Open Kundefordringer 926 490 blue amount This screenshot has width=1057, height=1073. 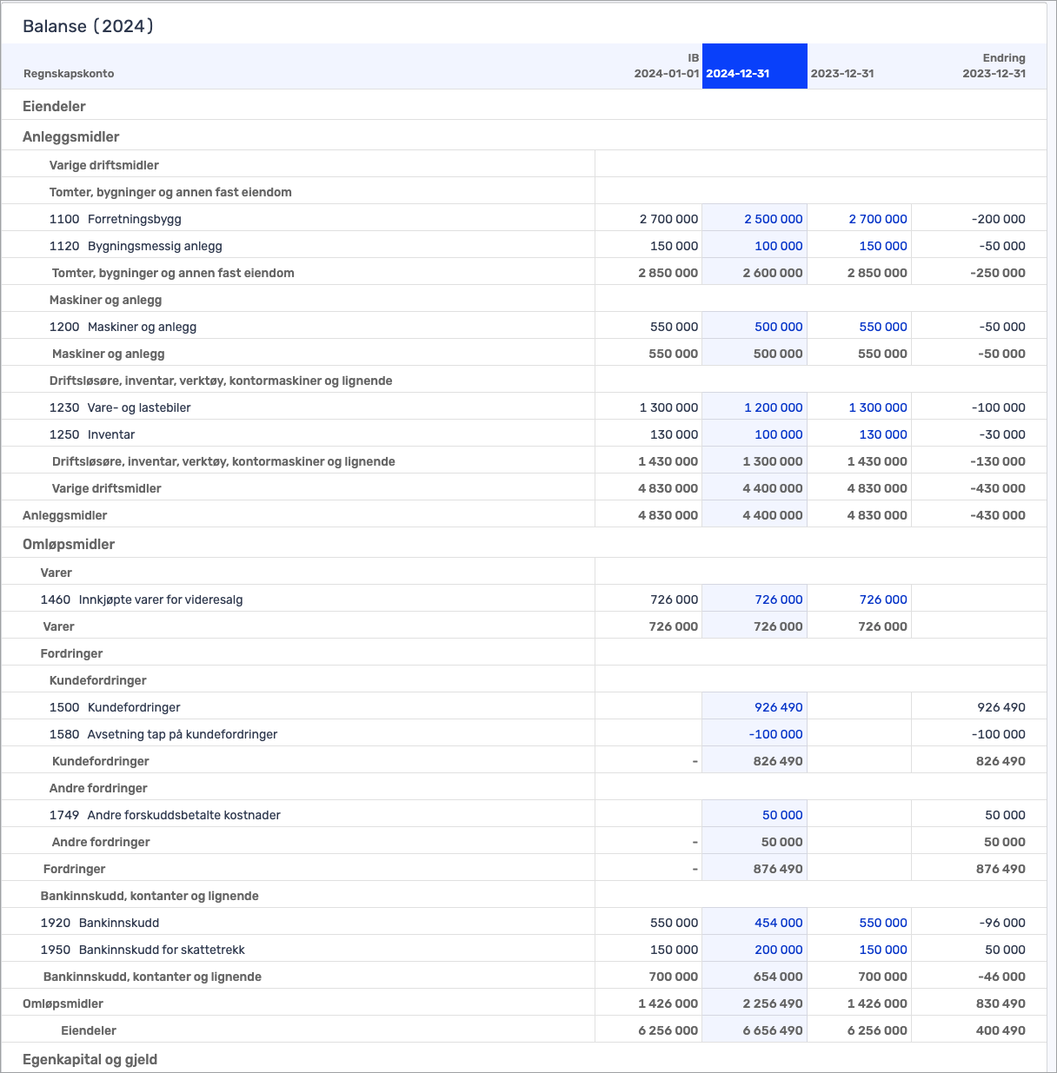point(778,707)
